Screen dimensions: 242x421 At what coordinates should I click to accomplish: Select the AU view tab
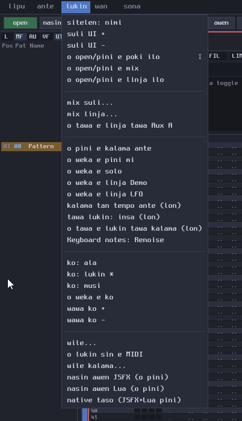(33, 37)
